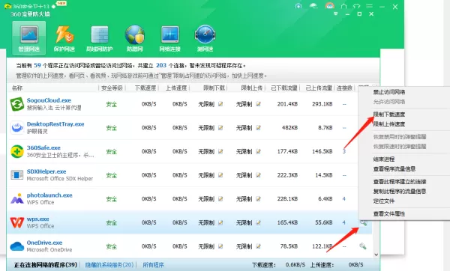The width and height of the screenshot is (450, 271).
Task: Click the magnifier icon in the wps.exe row
Action: click(x=363, y=222)
